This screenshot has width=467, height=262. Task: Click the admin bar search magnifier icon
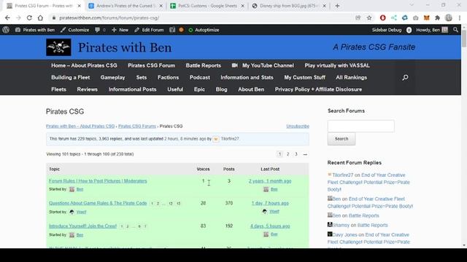click(455, 30)
